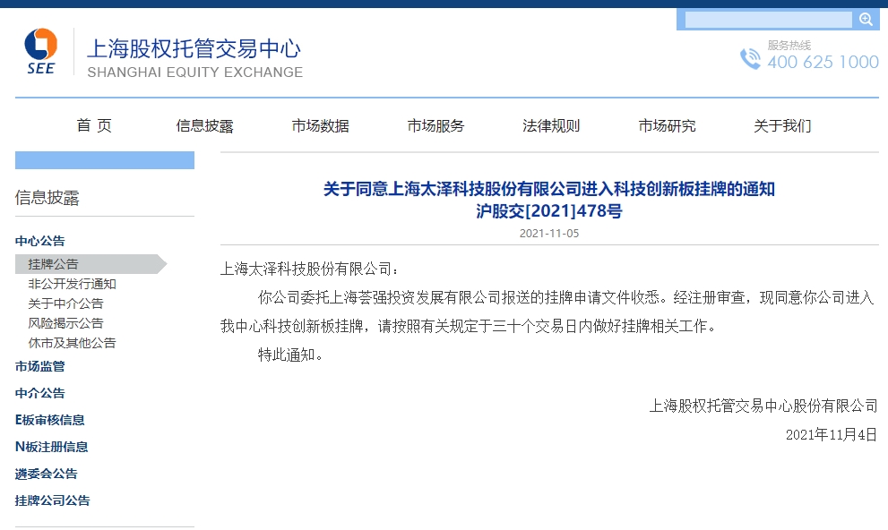
Task: Open 非公开发行通知 sidebar link
Action: click(x=72, y=284)
